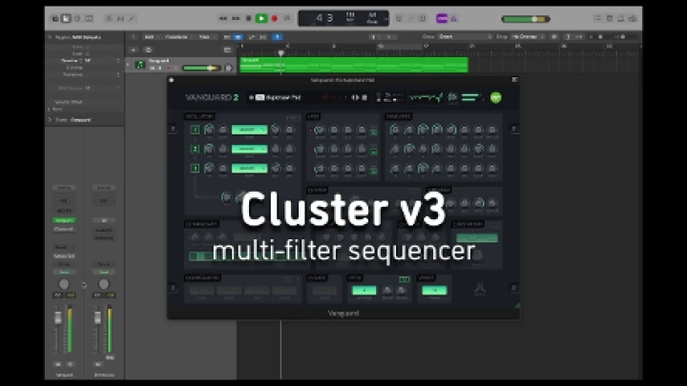Click the duplicate track button
The width and height of the screenshot is (687, 386).
click(148, 50)
